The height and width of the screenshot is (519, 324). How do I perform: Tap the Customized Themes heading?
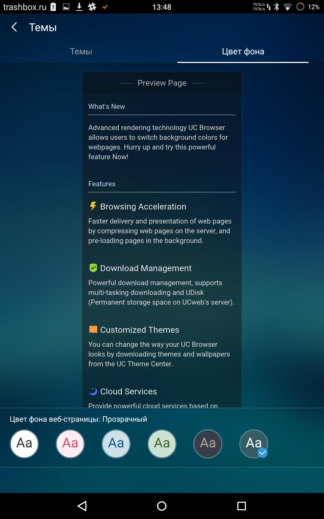click(x=140, y=330)
